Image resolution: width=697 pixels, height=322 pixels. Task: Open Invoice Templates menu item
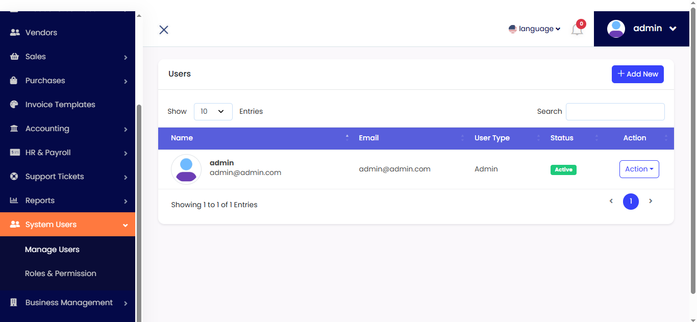67,104
